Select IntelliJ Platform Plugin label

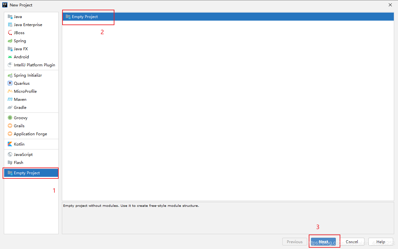click(34, 65)
